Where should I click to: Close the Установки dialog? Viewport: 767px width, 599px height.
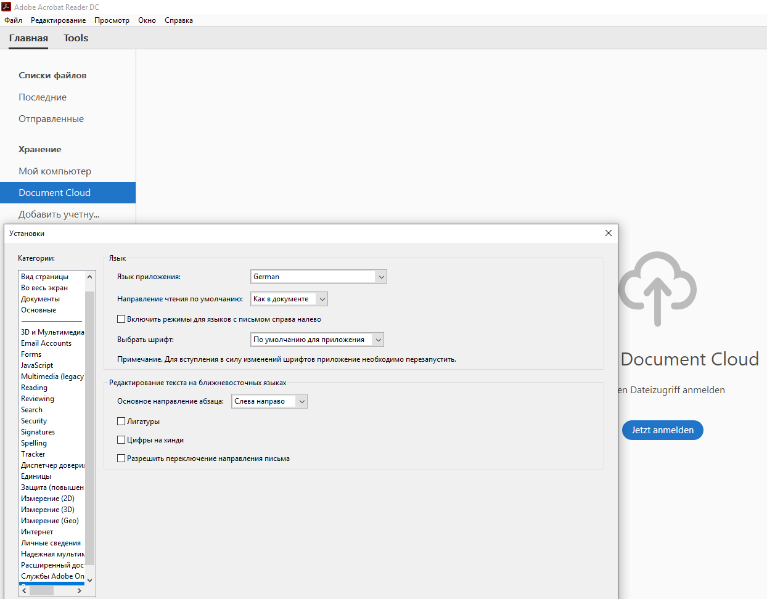[x=608, y=233]
